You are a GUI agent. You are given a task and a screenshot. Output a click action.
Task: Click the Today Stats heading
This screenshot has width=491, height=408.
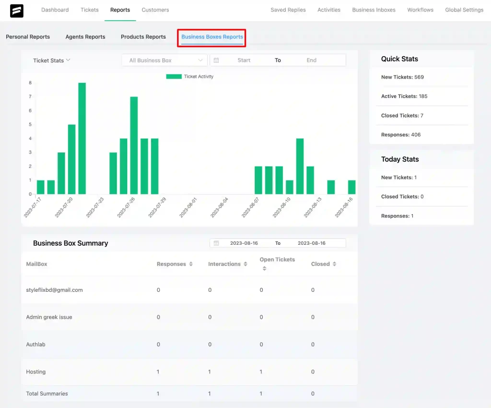coord(399,159)
